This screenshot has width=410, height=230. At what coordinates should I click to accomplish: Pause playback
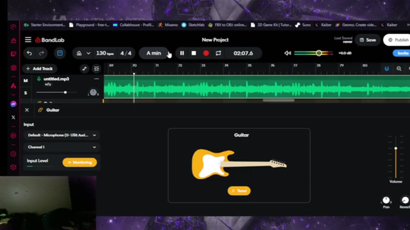click(182, 53)
